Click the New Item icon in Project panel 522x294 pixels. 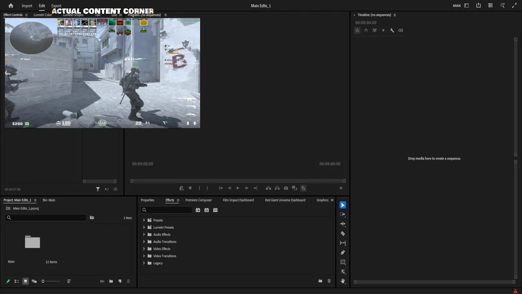click(x=119, y=281)
